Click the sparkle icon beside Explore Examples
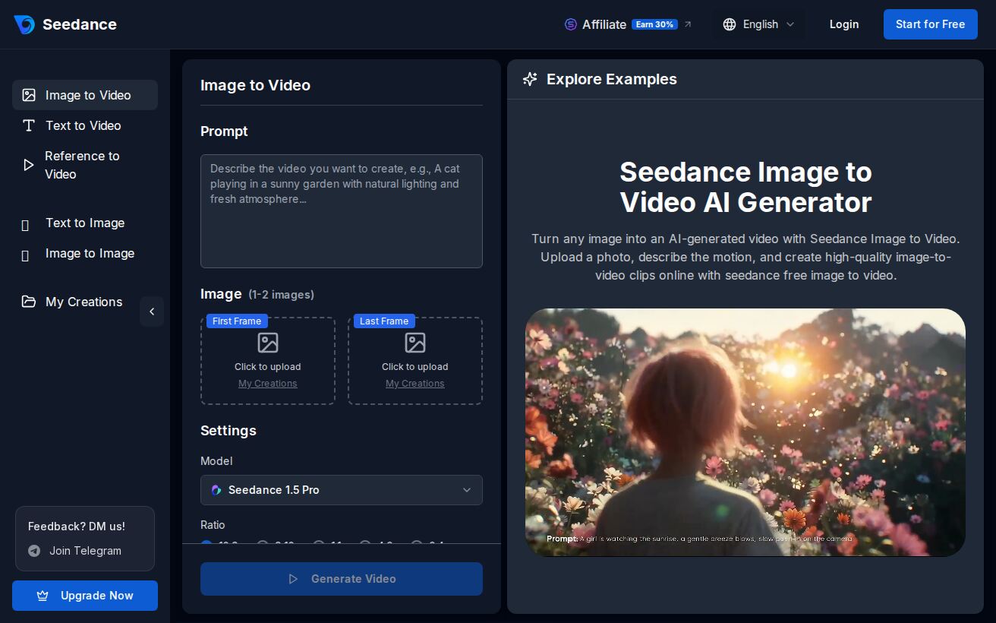The image size is (996, 623). pyautogui.click(x=530, y=79)
